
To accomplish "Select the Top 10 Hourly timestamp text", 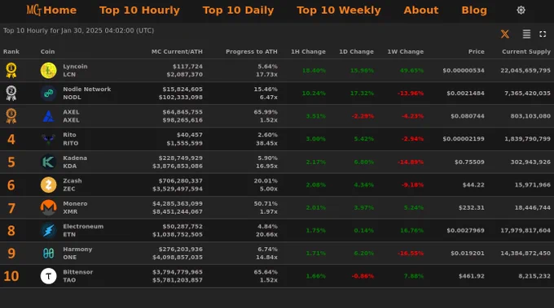I will coord(78,31).
